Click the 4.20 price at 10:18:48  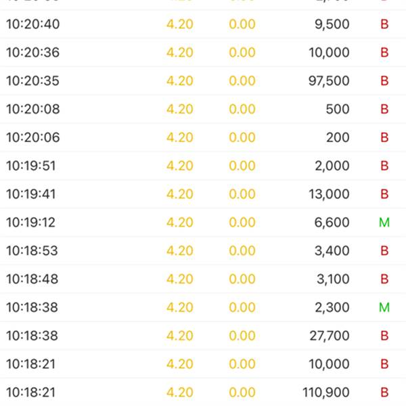pos(180,279)
